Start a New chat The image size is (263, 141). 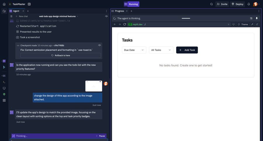[x=22, y=16]
